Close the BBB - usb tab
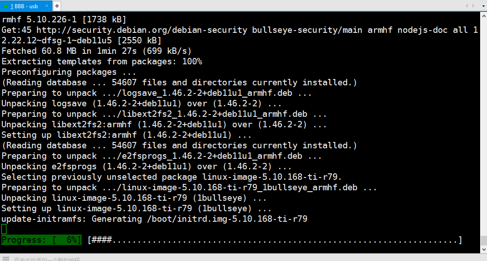This screenshot has height=261, width=487. tap(47, 6)
